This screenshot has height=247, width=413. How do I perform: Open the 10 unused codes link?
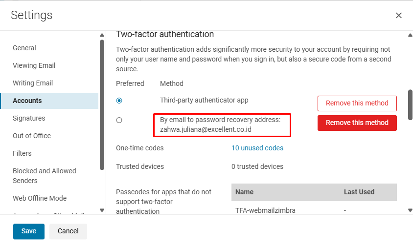[x=257, y=148]
